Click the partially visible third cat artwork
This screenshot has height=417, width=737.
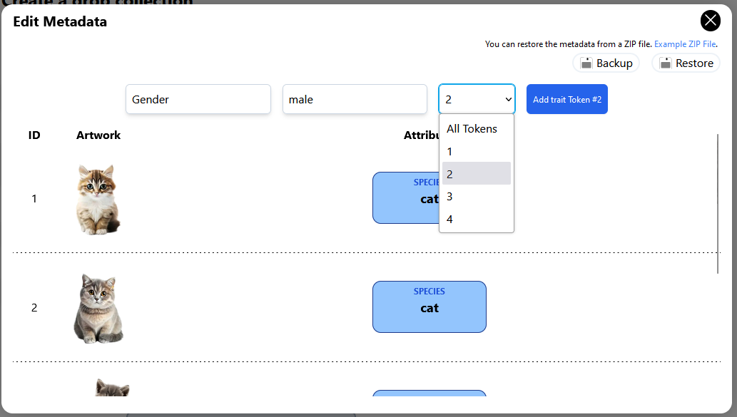112,388
